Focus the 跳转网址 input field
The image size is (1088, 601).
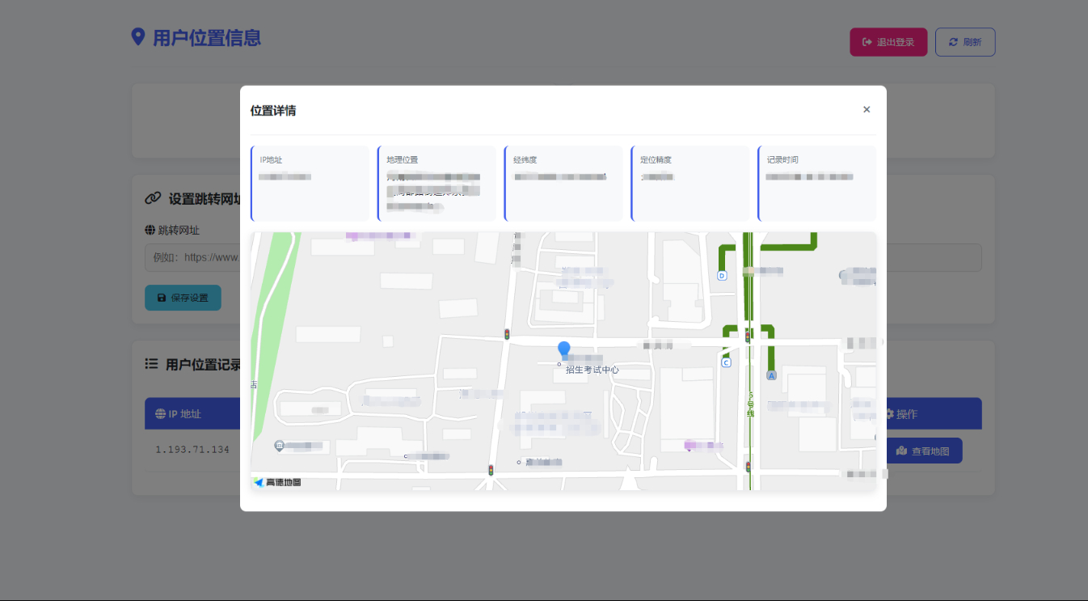(x=194, y=258)
